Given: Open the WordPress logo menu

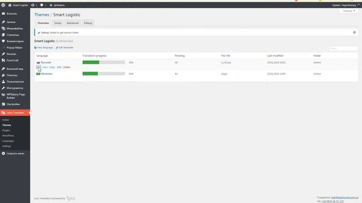Looking at the screenshot, I should tap(3, 5).
